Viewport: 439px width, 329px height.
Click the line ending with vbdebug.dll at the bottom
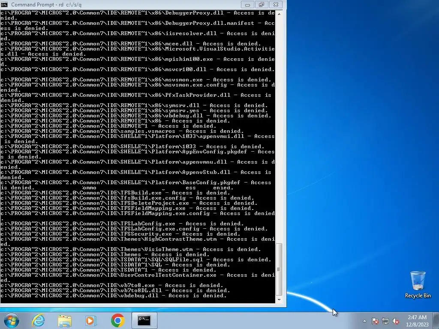click(x=113, y=296)
